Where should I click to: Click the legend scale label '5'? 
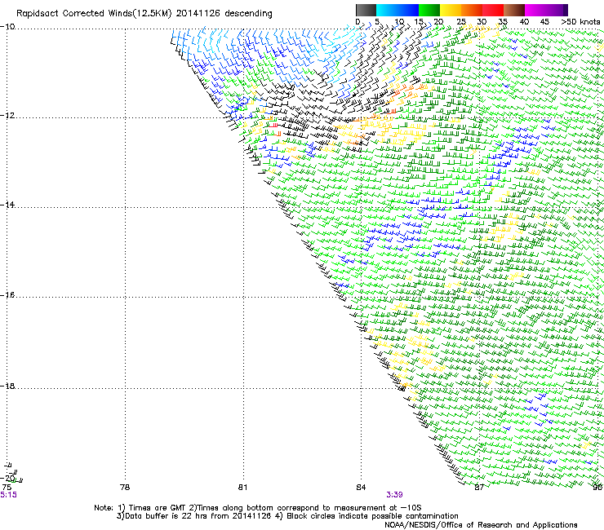[377, 22]
